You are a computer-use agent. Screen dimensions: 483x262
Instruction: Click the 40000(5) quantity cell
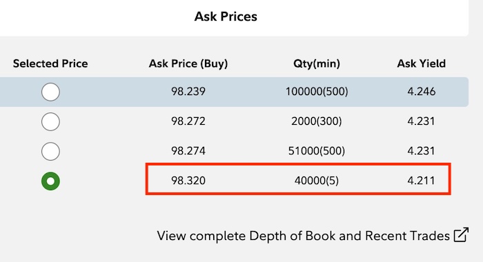317,181
